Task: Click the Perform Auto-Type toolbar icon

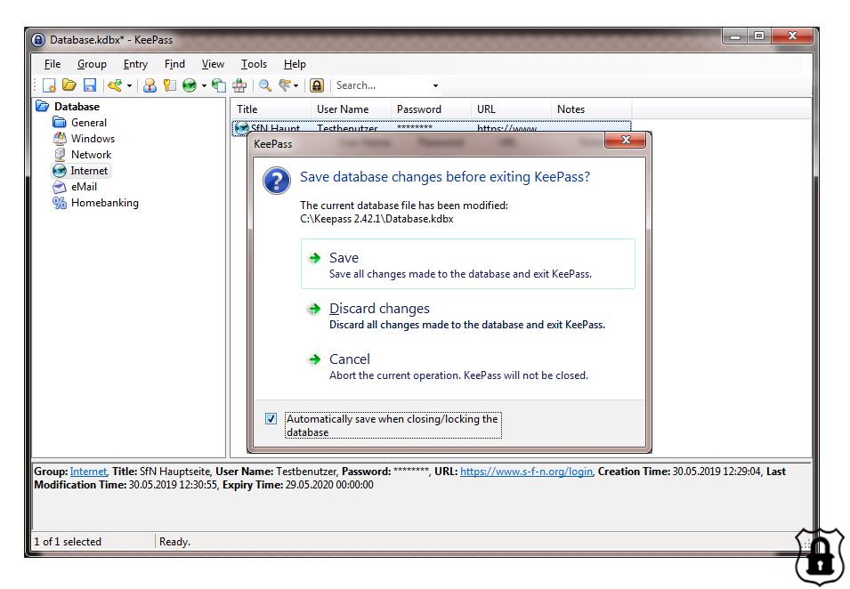Action: pyautogui.click(x=239, y=85)
